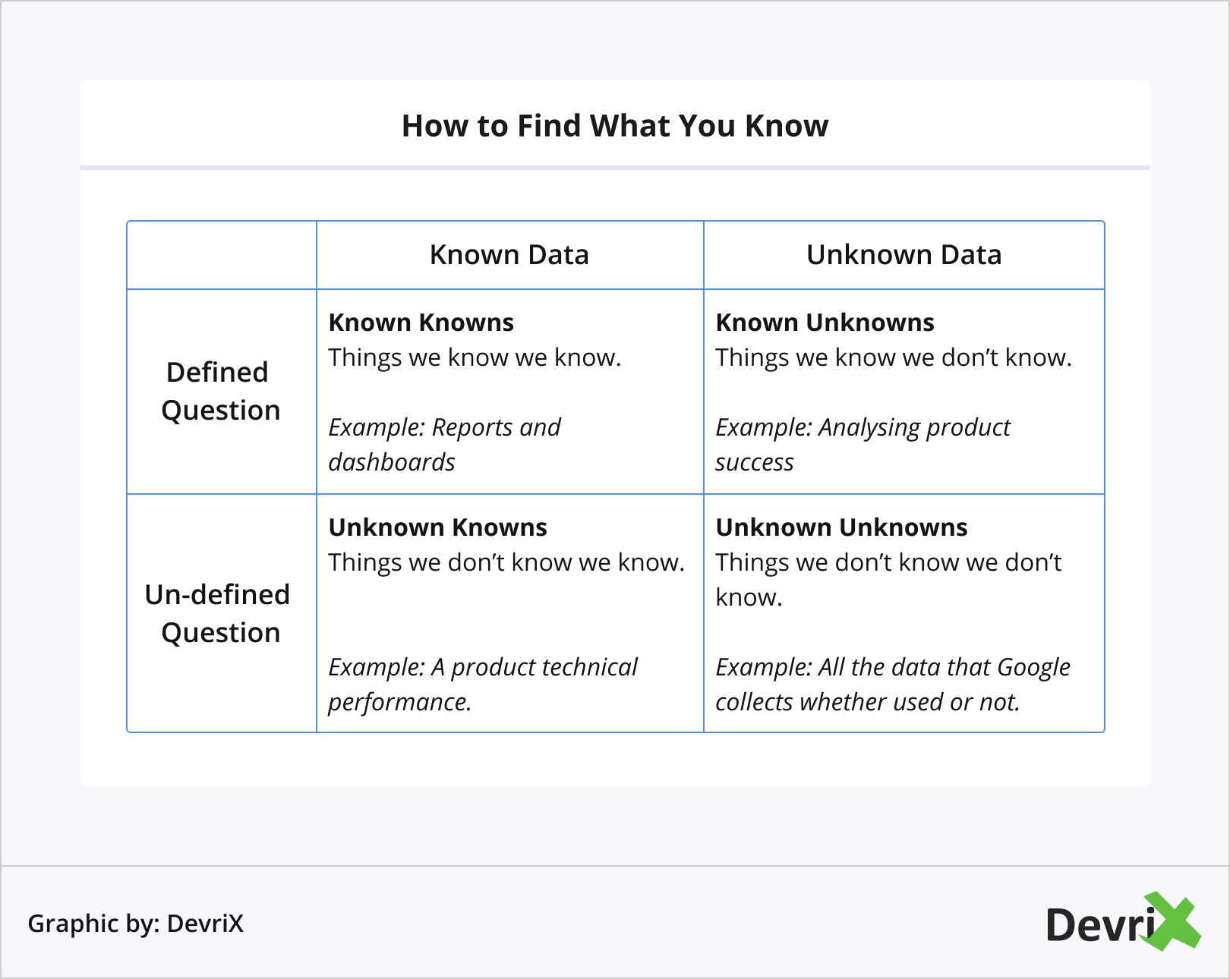Viewport: 1230px width, 979px height.
Task: Select the 'Unknown Data' column header
Action: (904, 255)
